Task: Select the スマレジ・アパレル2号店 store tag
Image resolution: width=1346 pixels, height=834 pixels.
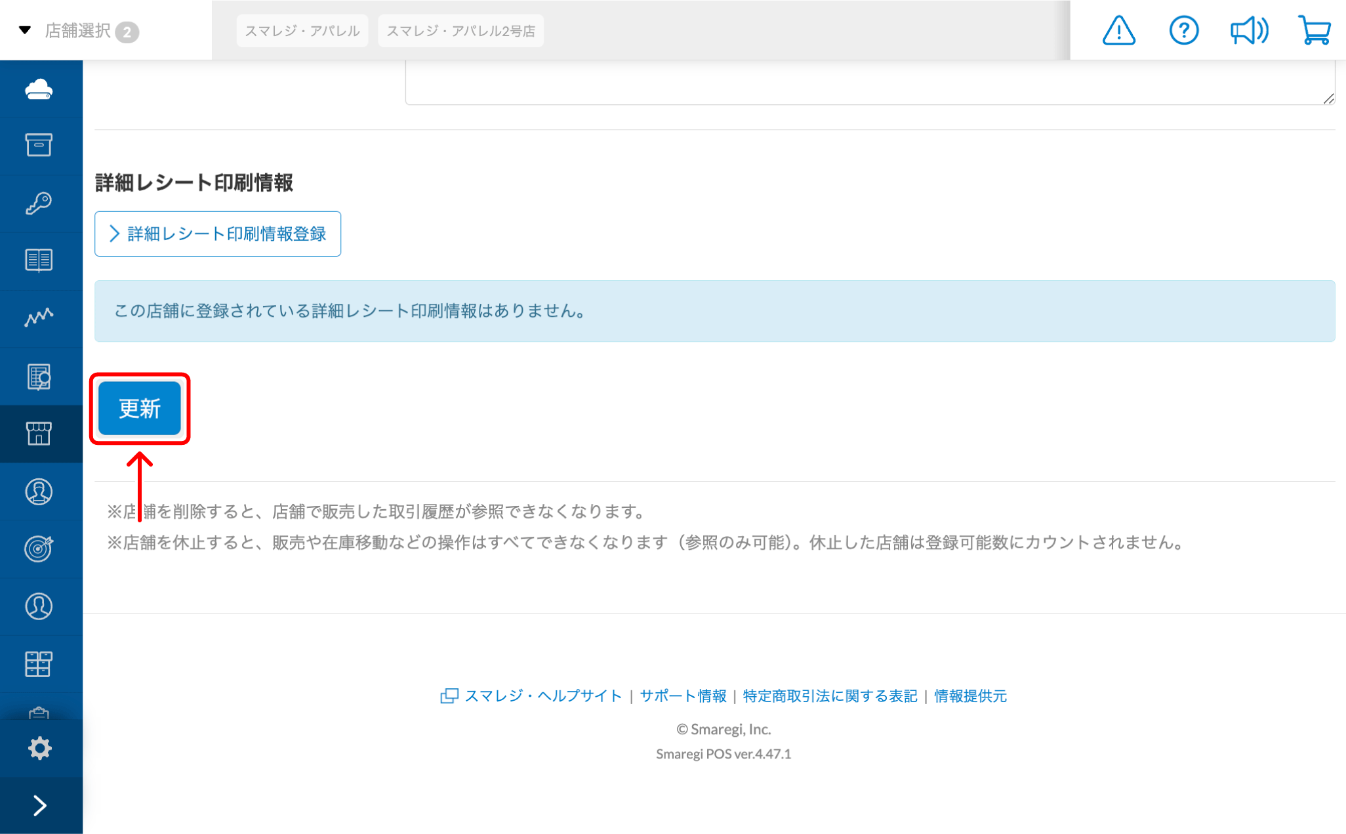Action: (x=460, y=31)
